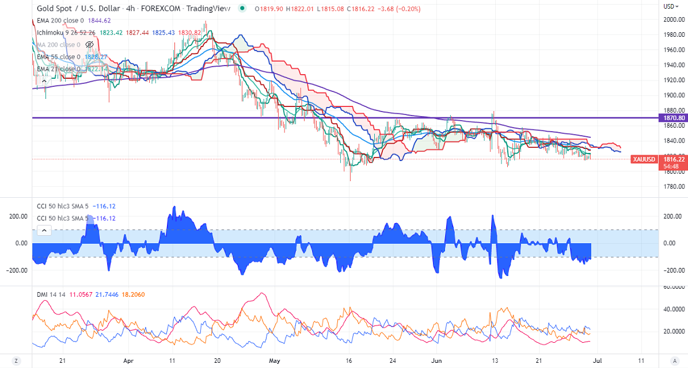Click the Apr label on time axis
The width and height of the screenshot is (688, 368).
tap(128, 361)
